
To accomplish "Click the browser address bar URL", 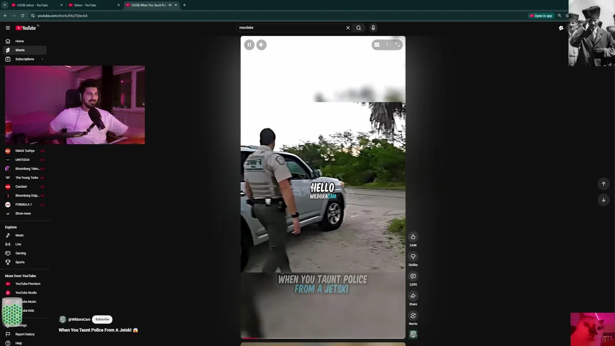I will pos(62,16).
